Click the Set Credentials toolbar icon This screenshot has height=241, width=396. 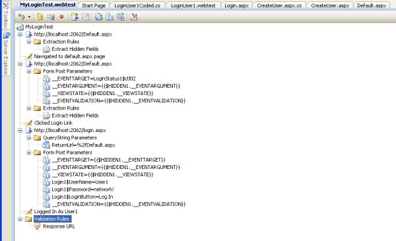51,17
